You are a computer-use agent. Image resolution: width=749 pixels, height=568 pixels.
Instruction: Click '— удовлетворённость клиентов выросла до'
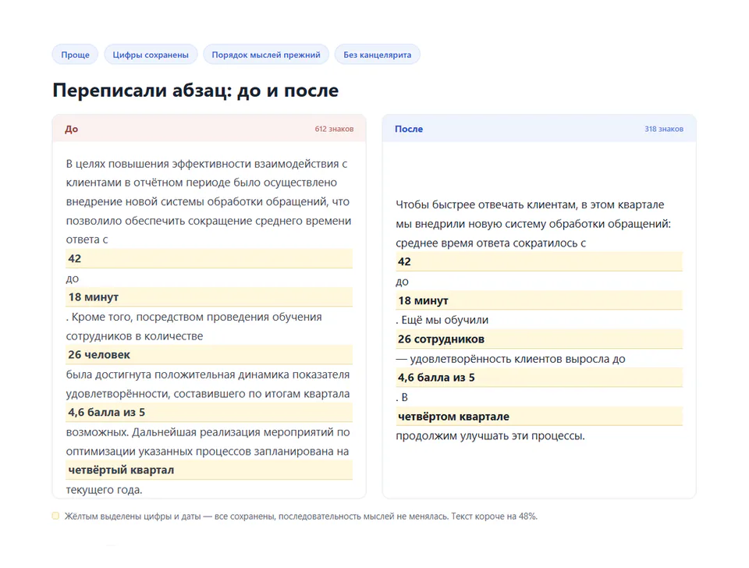[510, 359]
